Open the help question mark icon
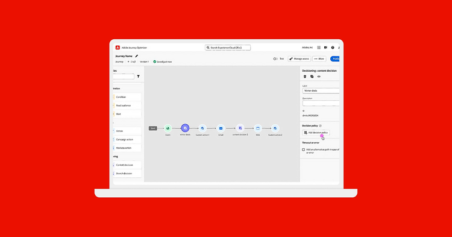452x237 pixels. coord(333,48)
